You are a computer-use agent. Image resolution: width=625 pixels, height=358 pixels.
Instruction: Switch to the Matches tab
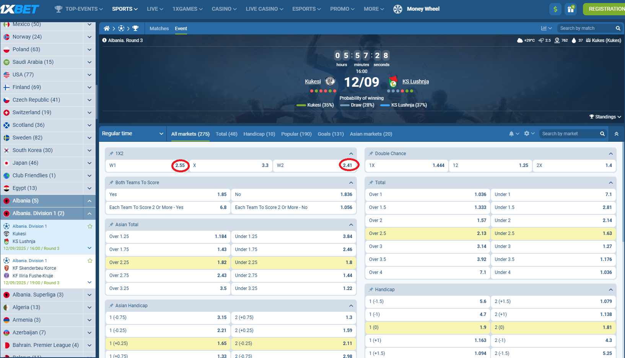tap(159, 28)
